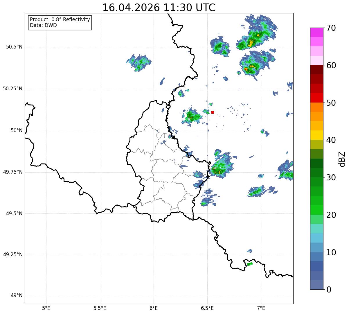The image size is (349, 314).
Task: Click the storm cell just west of red marker
Action: (x=192, y=116)
